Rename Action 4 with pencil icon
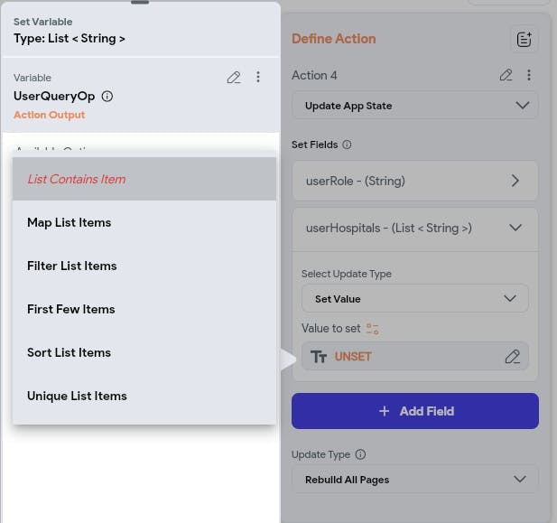The width and height of the screenshot is (557, 523). pos(506,75)
